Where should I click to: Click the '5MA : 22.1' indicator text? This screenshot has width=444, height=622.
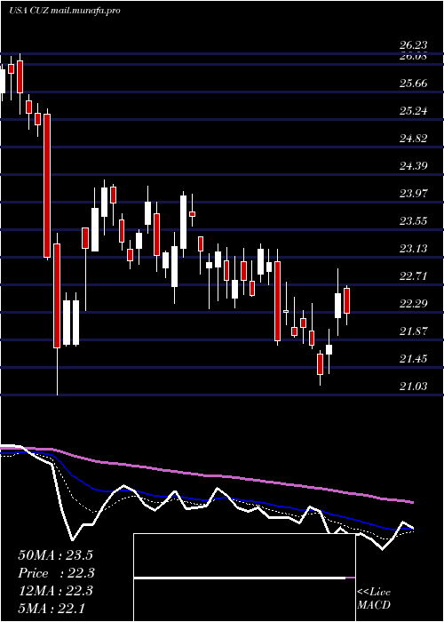pos(52,609)
